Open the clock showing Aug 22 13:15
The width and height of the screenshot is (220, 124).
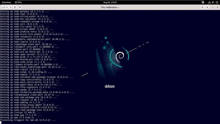[110, 2]
